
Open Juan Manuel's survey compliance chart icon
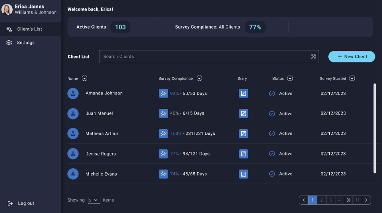click(163, 114)
